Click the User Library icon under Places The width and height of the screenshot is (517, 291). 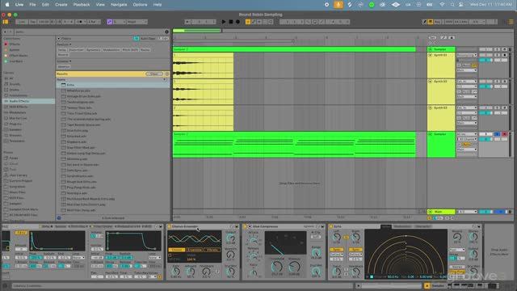tap(6, 175)
